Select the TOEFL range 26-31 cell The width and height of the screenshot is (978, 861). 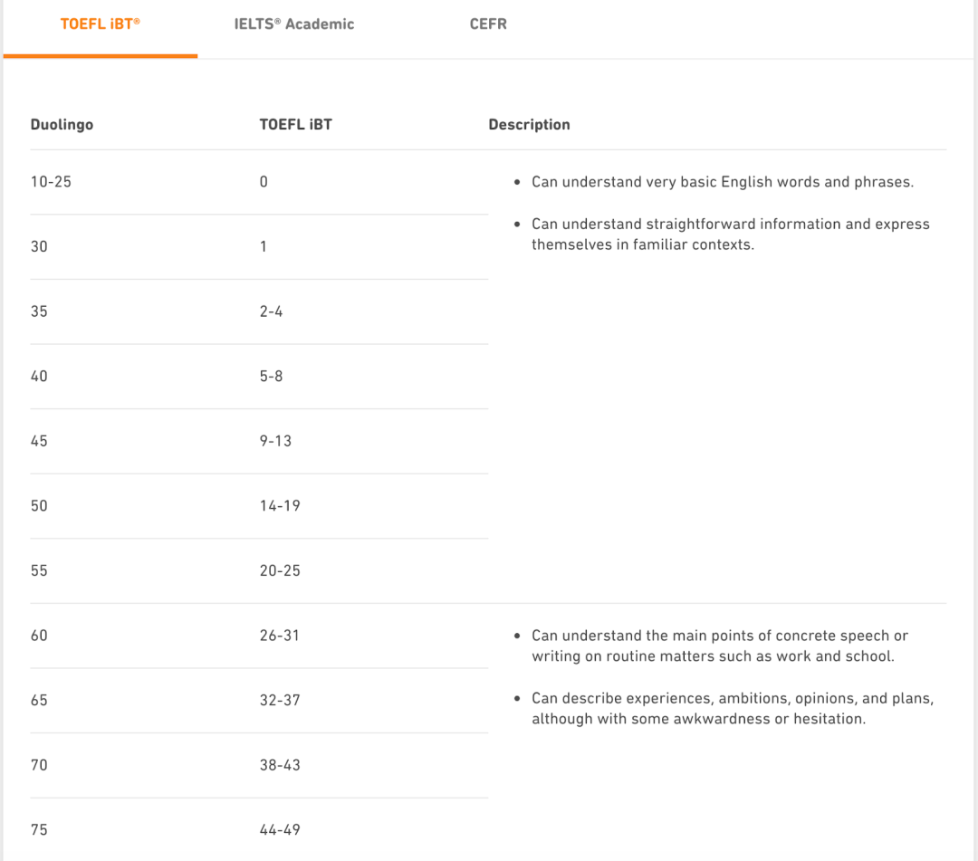(279, 636)
